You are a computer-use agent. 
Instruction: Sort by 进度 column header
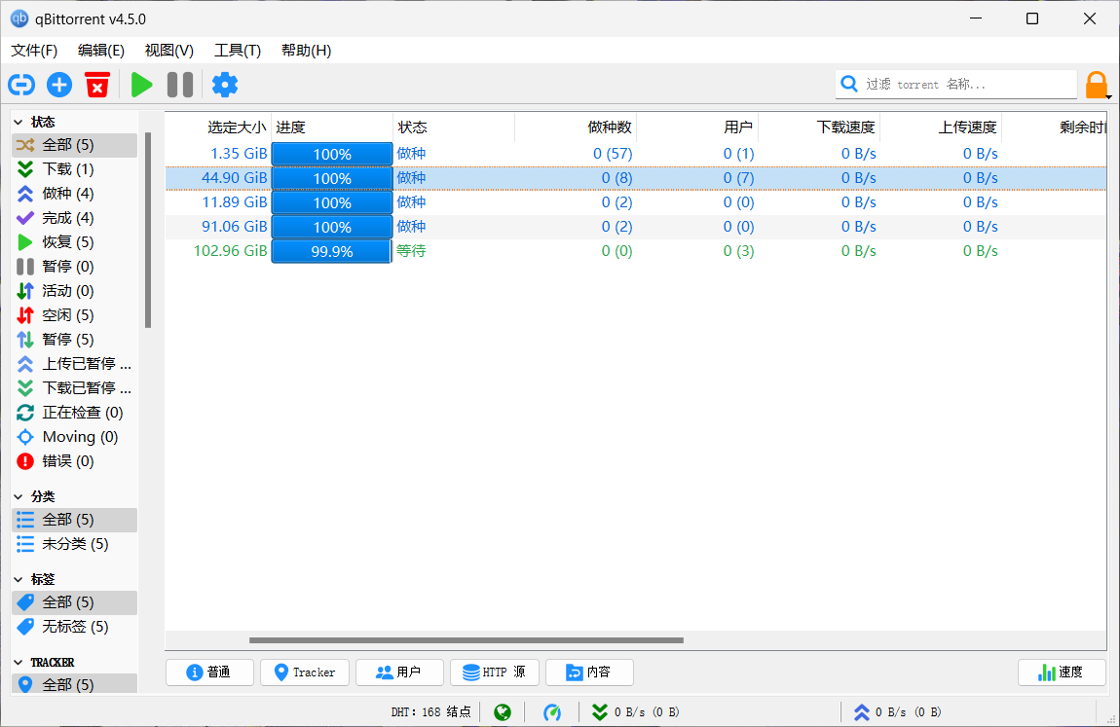(332, 127)
